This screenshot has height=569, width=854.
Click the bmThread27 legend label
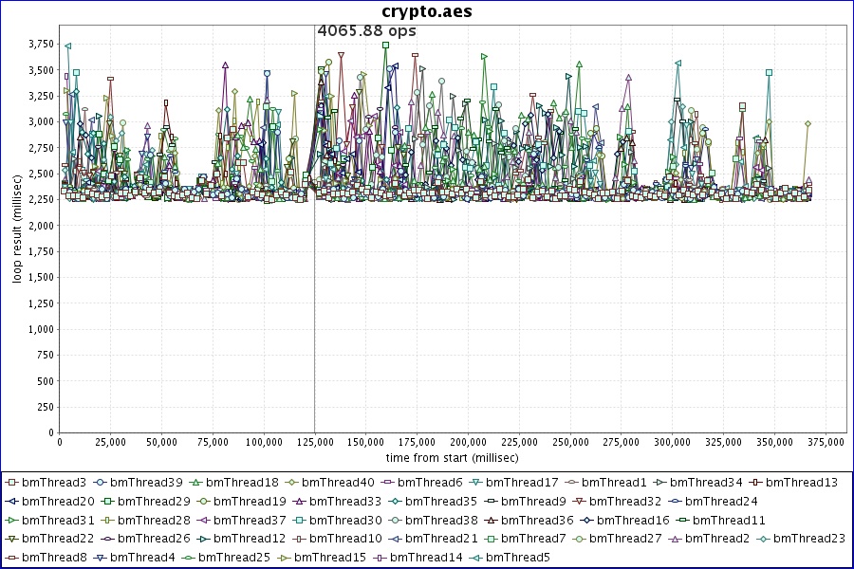pos(625,539)
